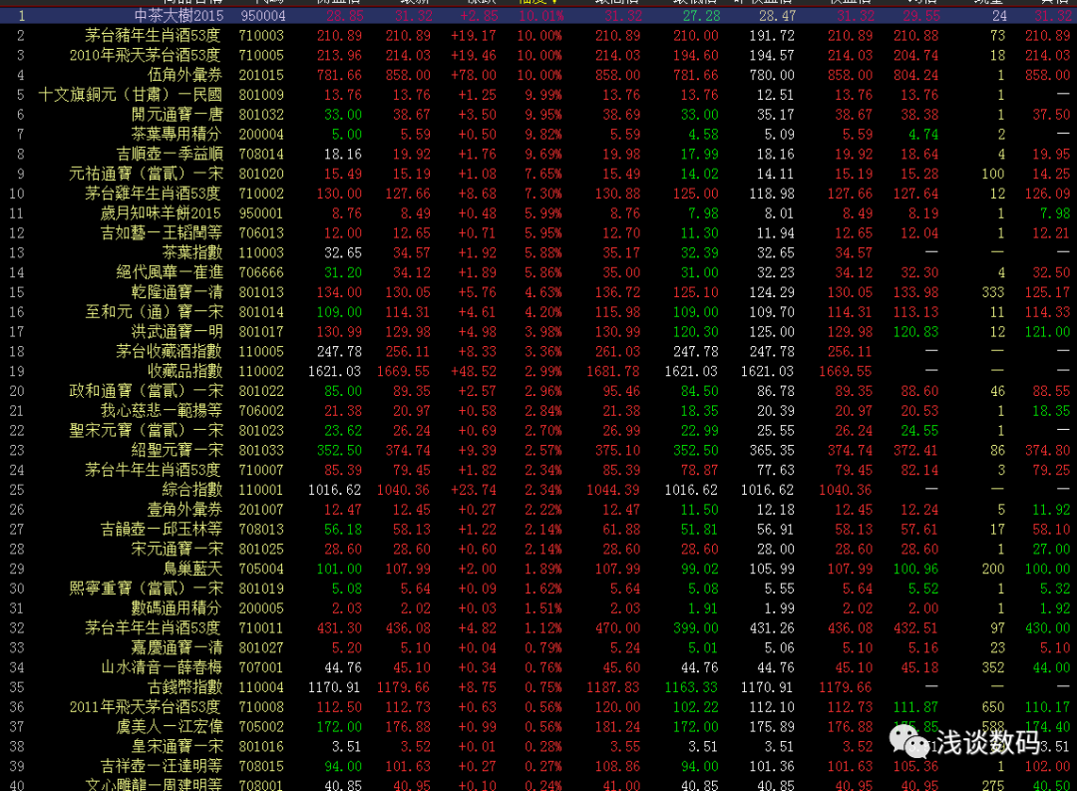The image size is (1077, 791).
Task: Select 吉祥壺一汪達明等 item
Action: point(163,766)
